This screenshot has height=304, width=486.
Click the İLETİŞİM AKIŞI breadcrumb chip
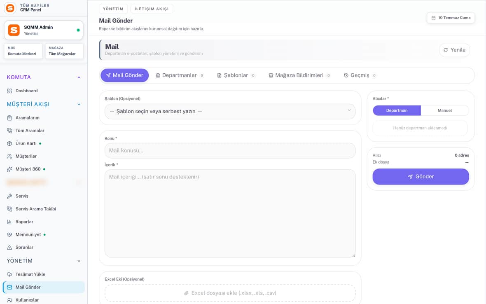152,9
